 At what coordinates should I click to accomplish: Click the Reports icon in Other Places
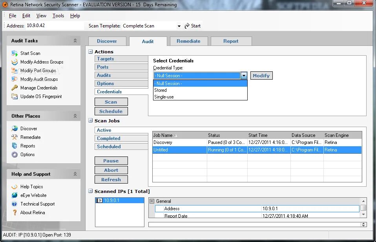15,146
